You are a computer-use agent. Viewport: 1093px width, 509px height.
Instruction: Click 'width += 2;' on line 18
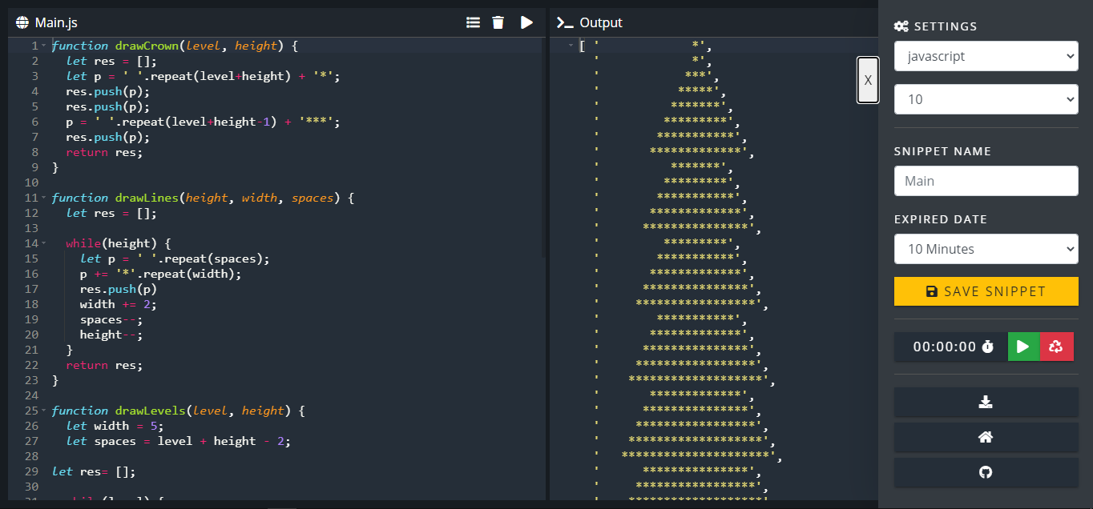(x=119, y=304)
